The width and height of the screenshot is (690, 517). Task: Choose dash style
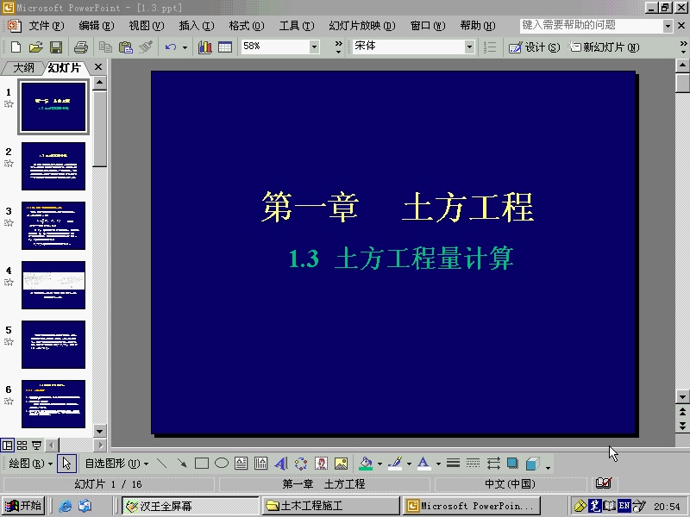point(473,463)
